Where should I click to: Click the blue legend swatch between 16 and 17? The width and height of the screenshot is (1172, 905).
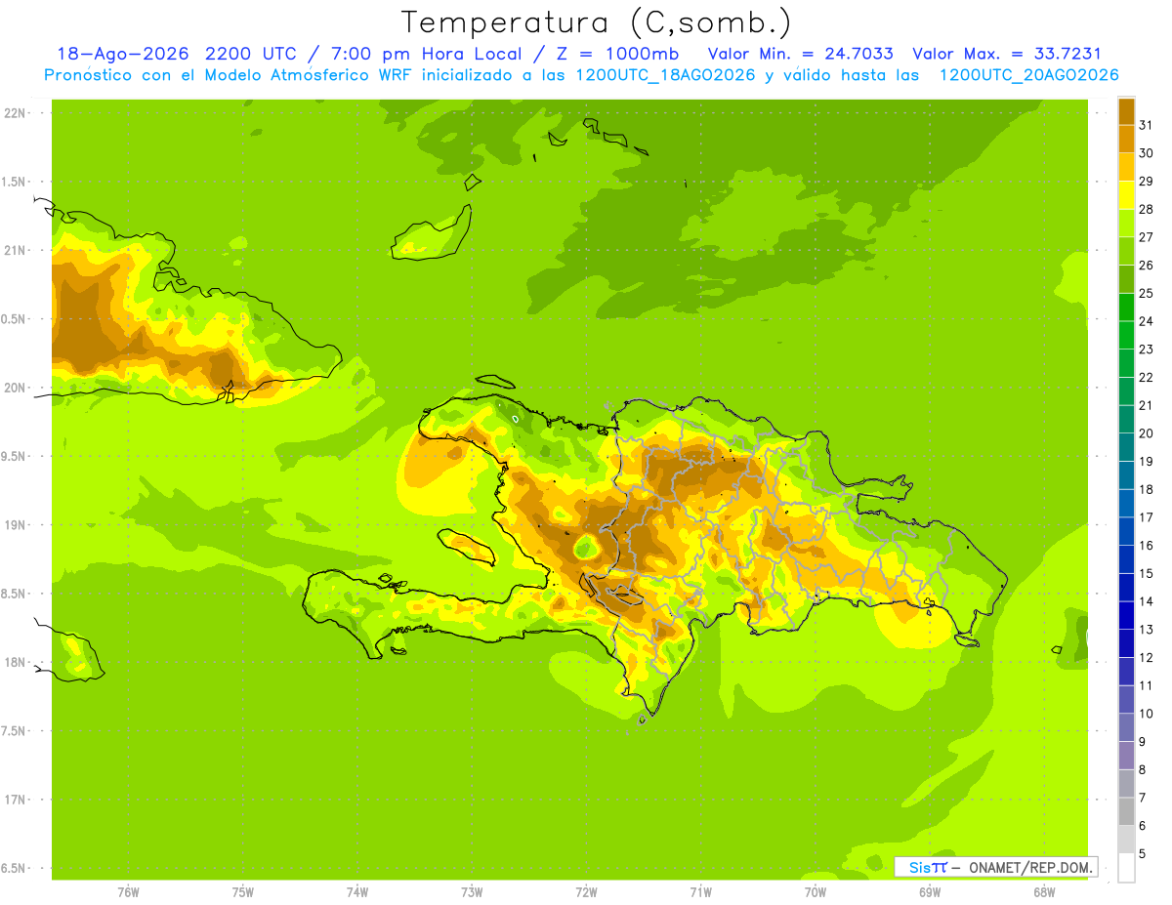click(1126, 531)
